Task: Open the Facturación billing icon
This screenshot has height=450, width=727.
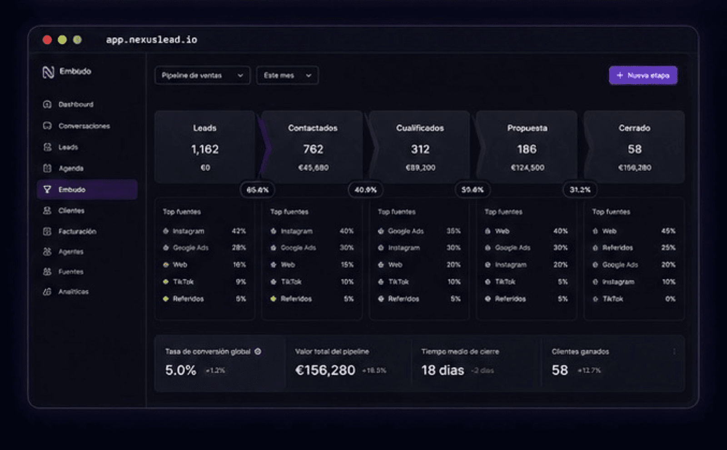Action: pos(47,231)
